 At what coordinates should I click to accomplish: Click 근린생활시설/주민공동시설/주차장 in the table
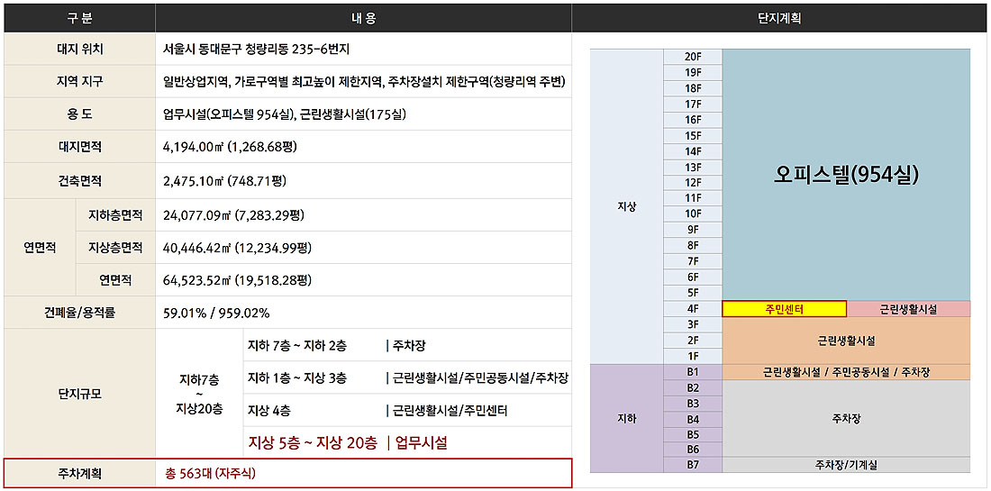pos(479,377)
